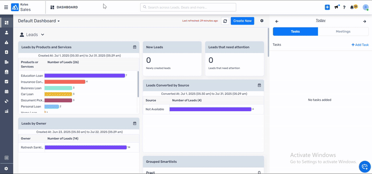Open the calendar icon in sidebar
Viewport: 372px width, 174px height.
pyautogui.click(x=7, y=91)
